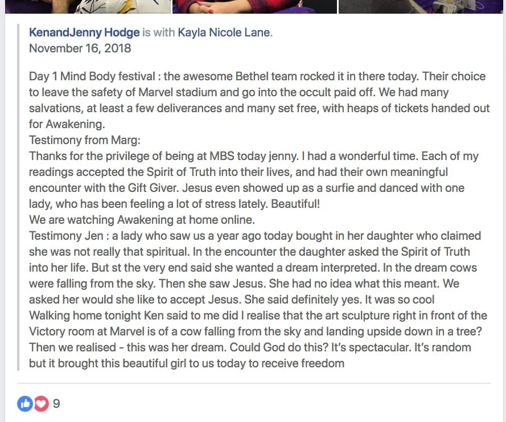This screenshot has width=506, height=422.
Task: Open KenandJenny Hodge's profile link
Action: 84,32
